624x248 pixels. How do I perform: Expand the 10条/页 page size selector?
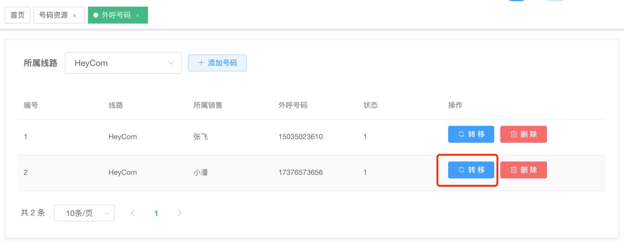[84, 213]
